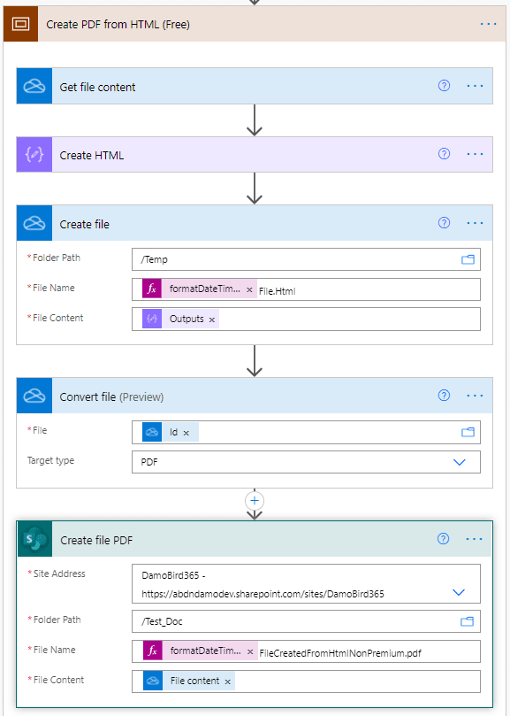Open help for the Create file PDF action

tap(444, 538)
